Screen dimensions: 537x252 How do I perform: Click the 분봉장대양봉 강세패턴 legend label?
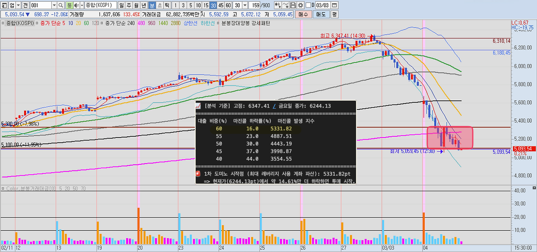click(246, 23)
